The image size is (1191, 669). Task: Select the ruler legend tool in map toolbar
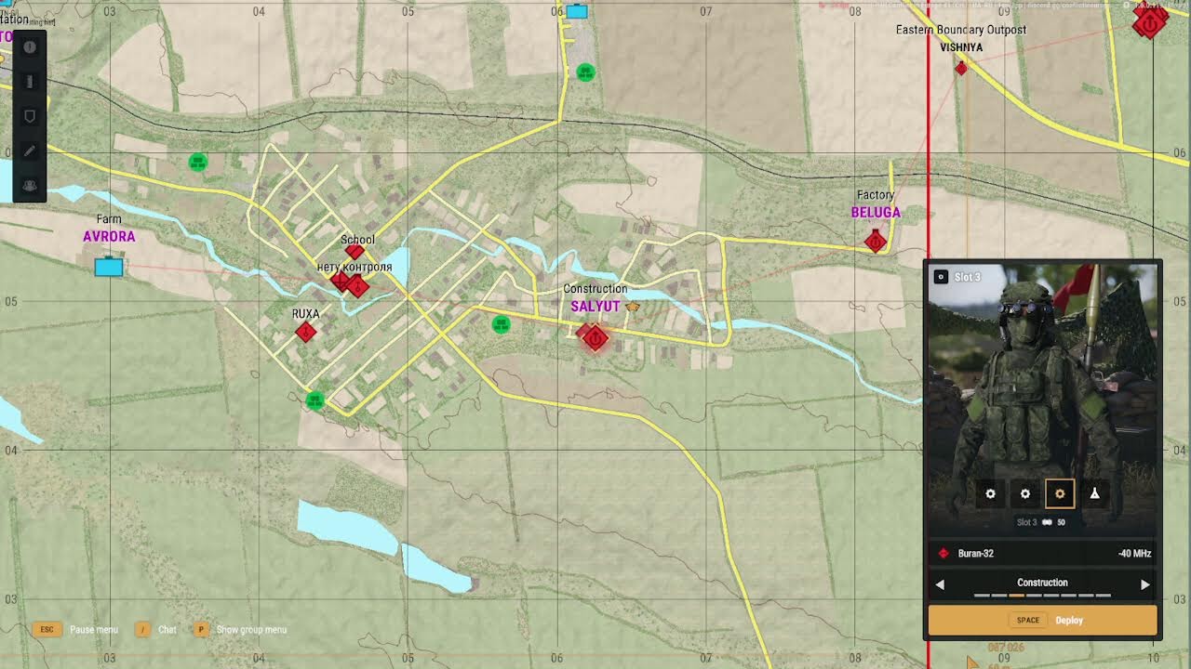click(30, 82)
